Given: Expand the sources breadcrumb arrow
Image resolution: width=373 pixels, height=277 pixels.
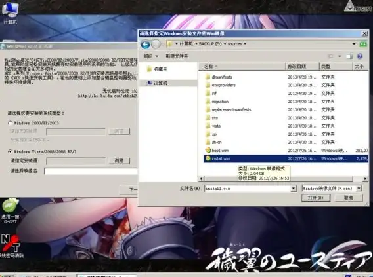Looking at the screenshot, I should point(245,44).
